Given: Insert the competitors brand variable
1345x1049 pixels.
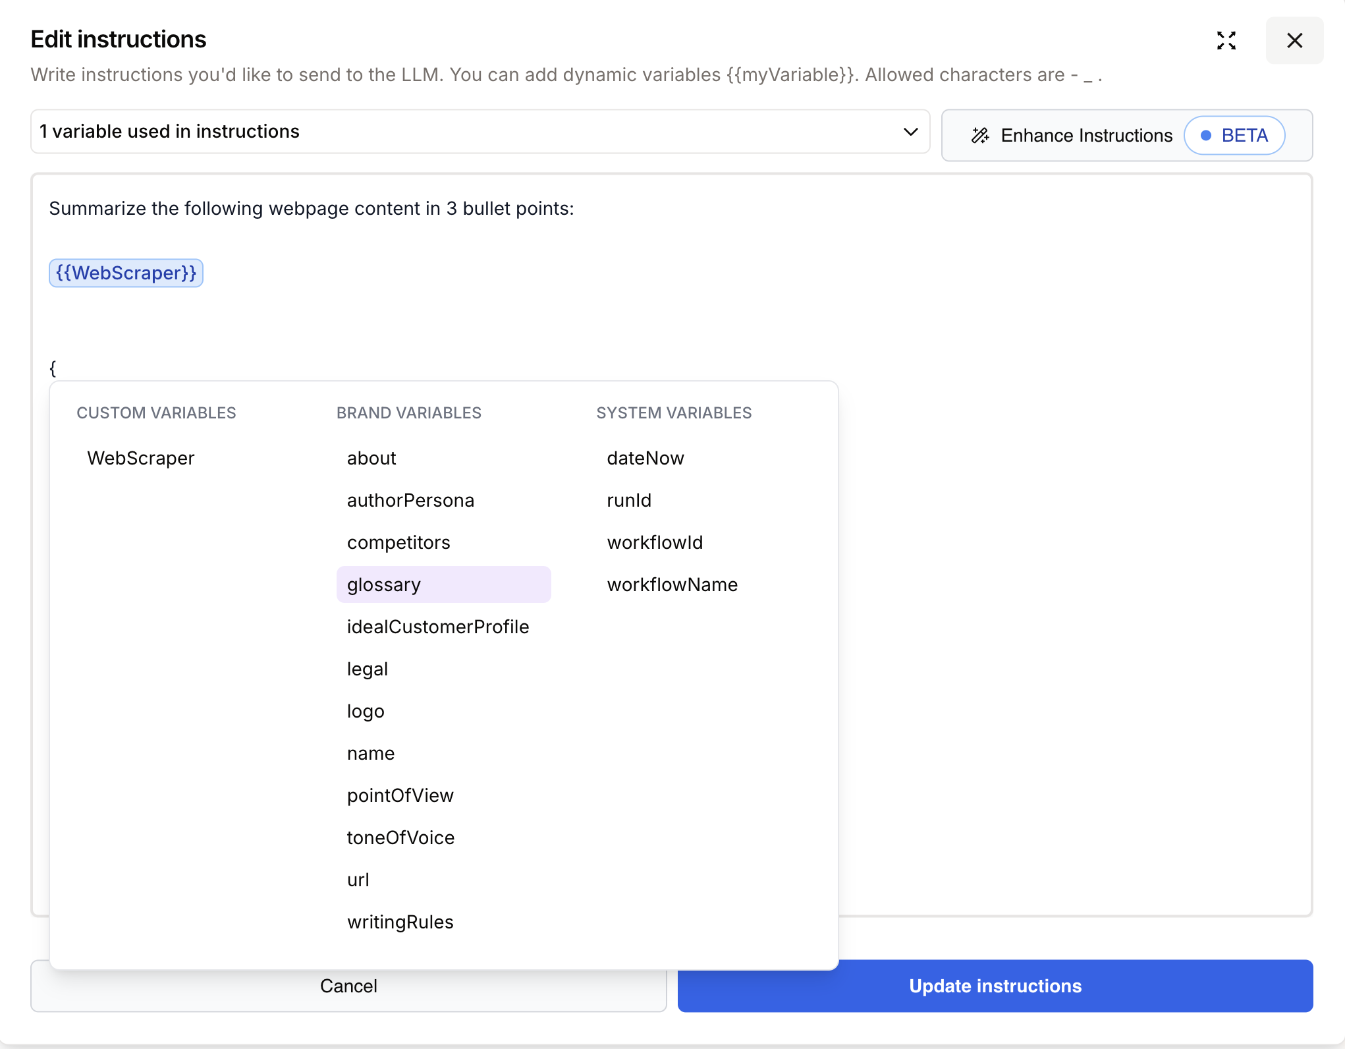Looking at the screenshot, I should click(398, 542).
